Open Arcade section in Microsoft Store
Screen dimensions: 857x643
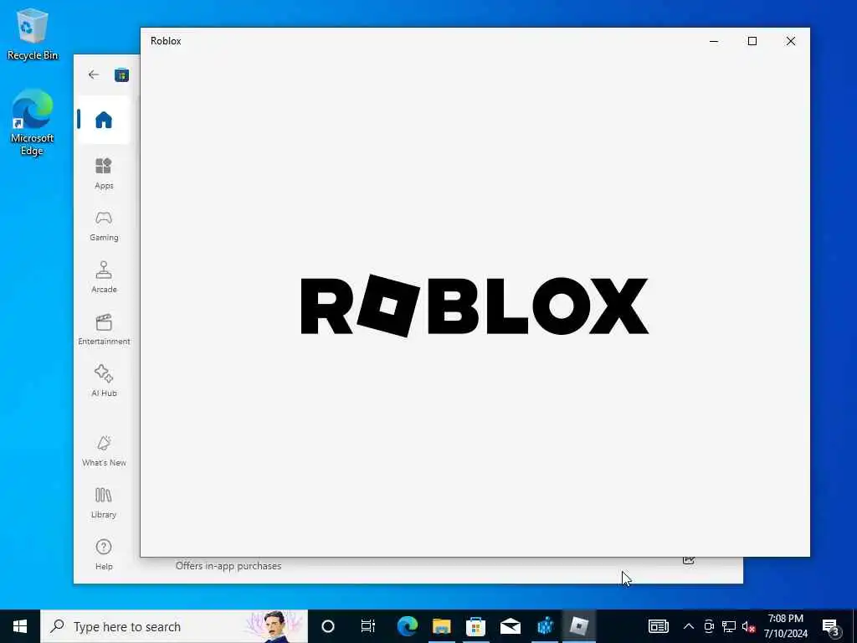(103, 277)
